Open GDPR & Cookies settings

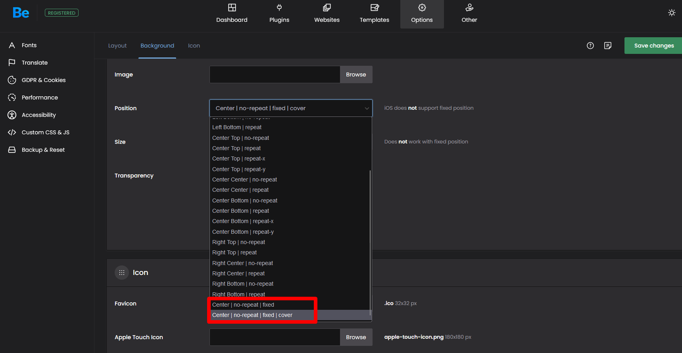click(44, 80)
